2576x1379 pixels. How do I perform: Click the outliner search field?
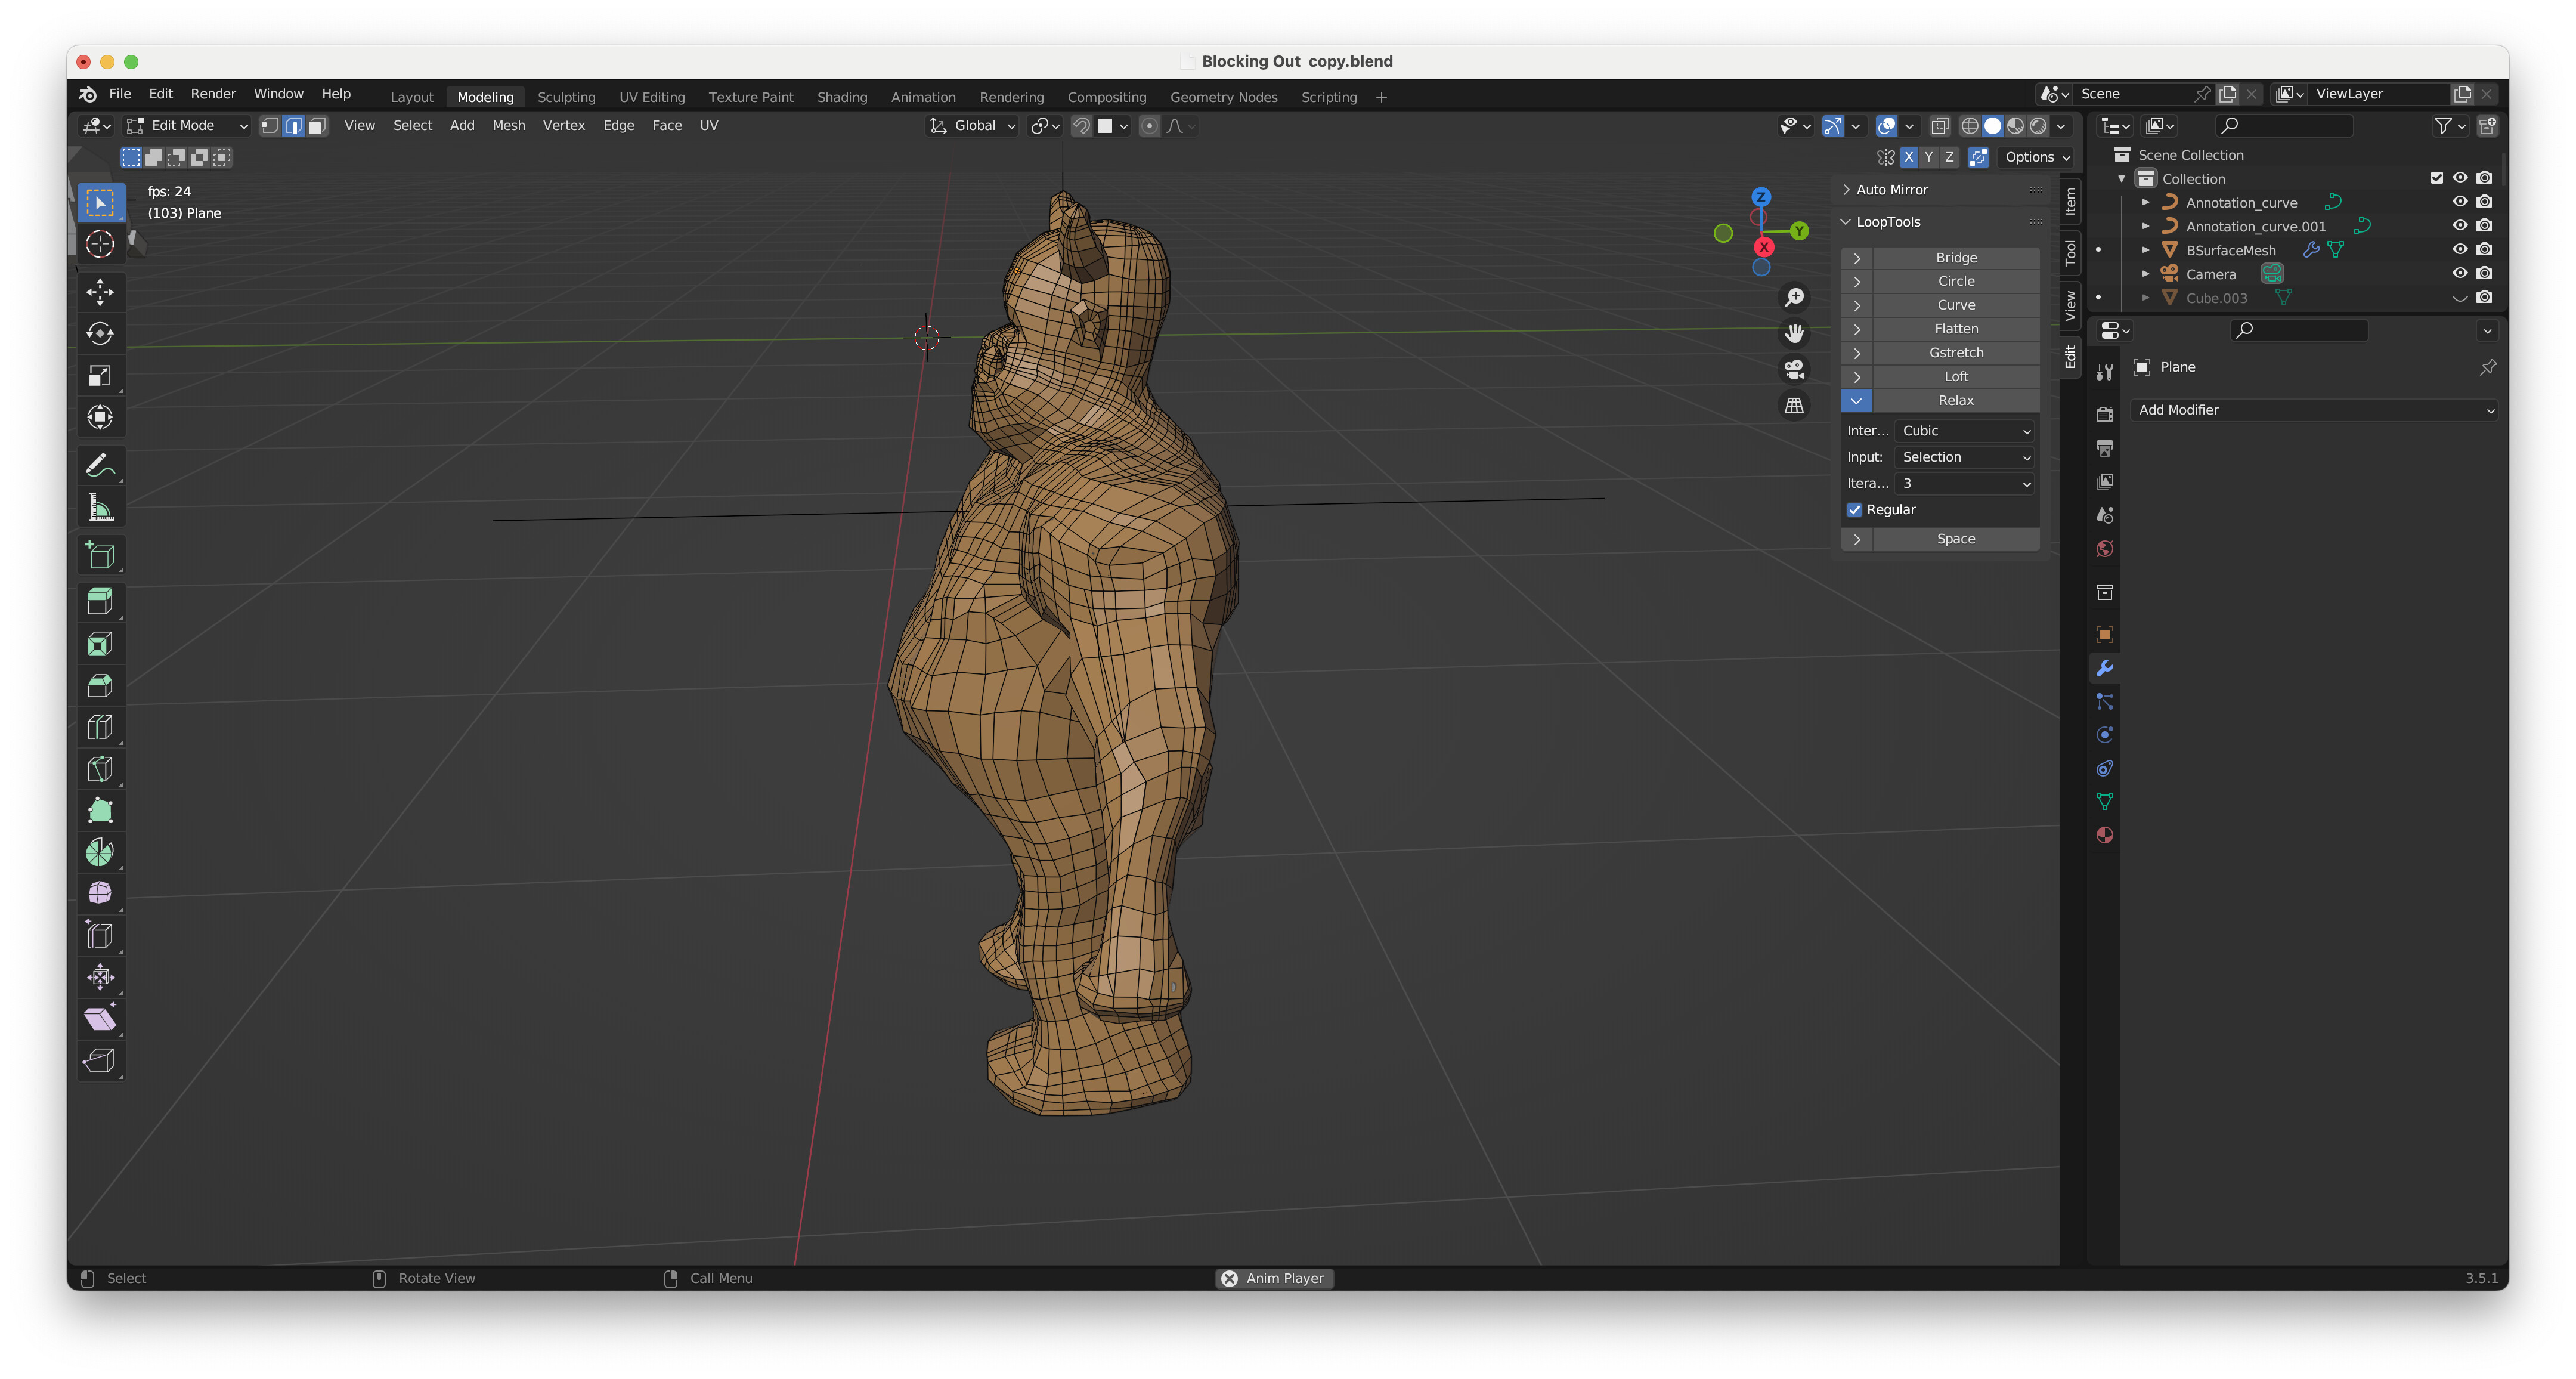[x=2284, y=125]
